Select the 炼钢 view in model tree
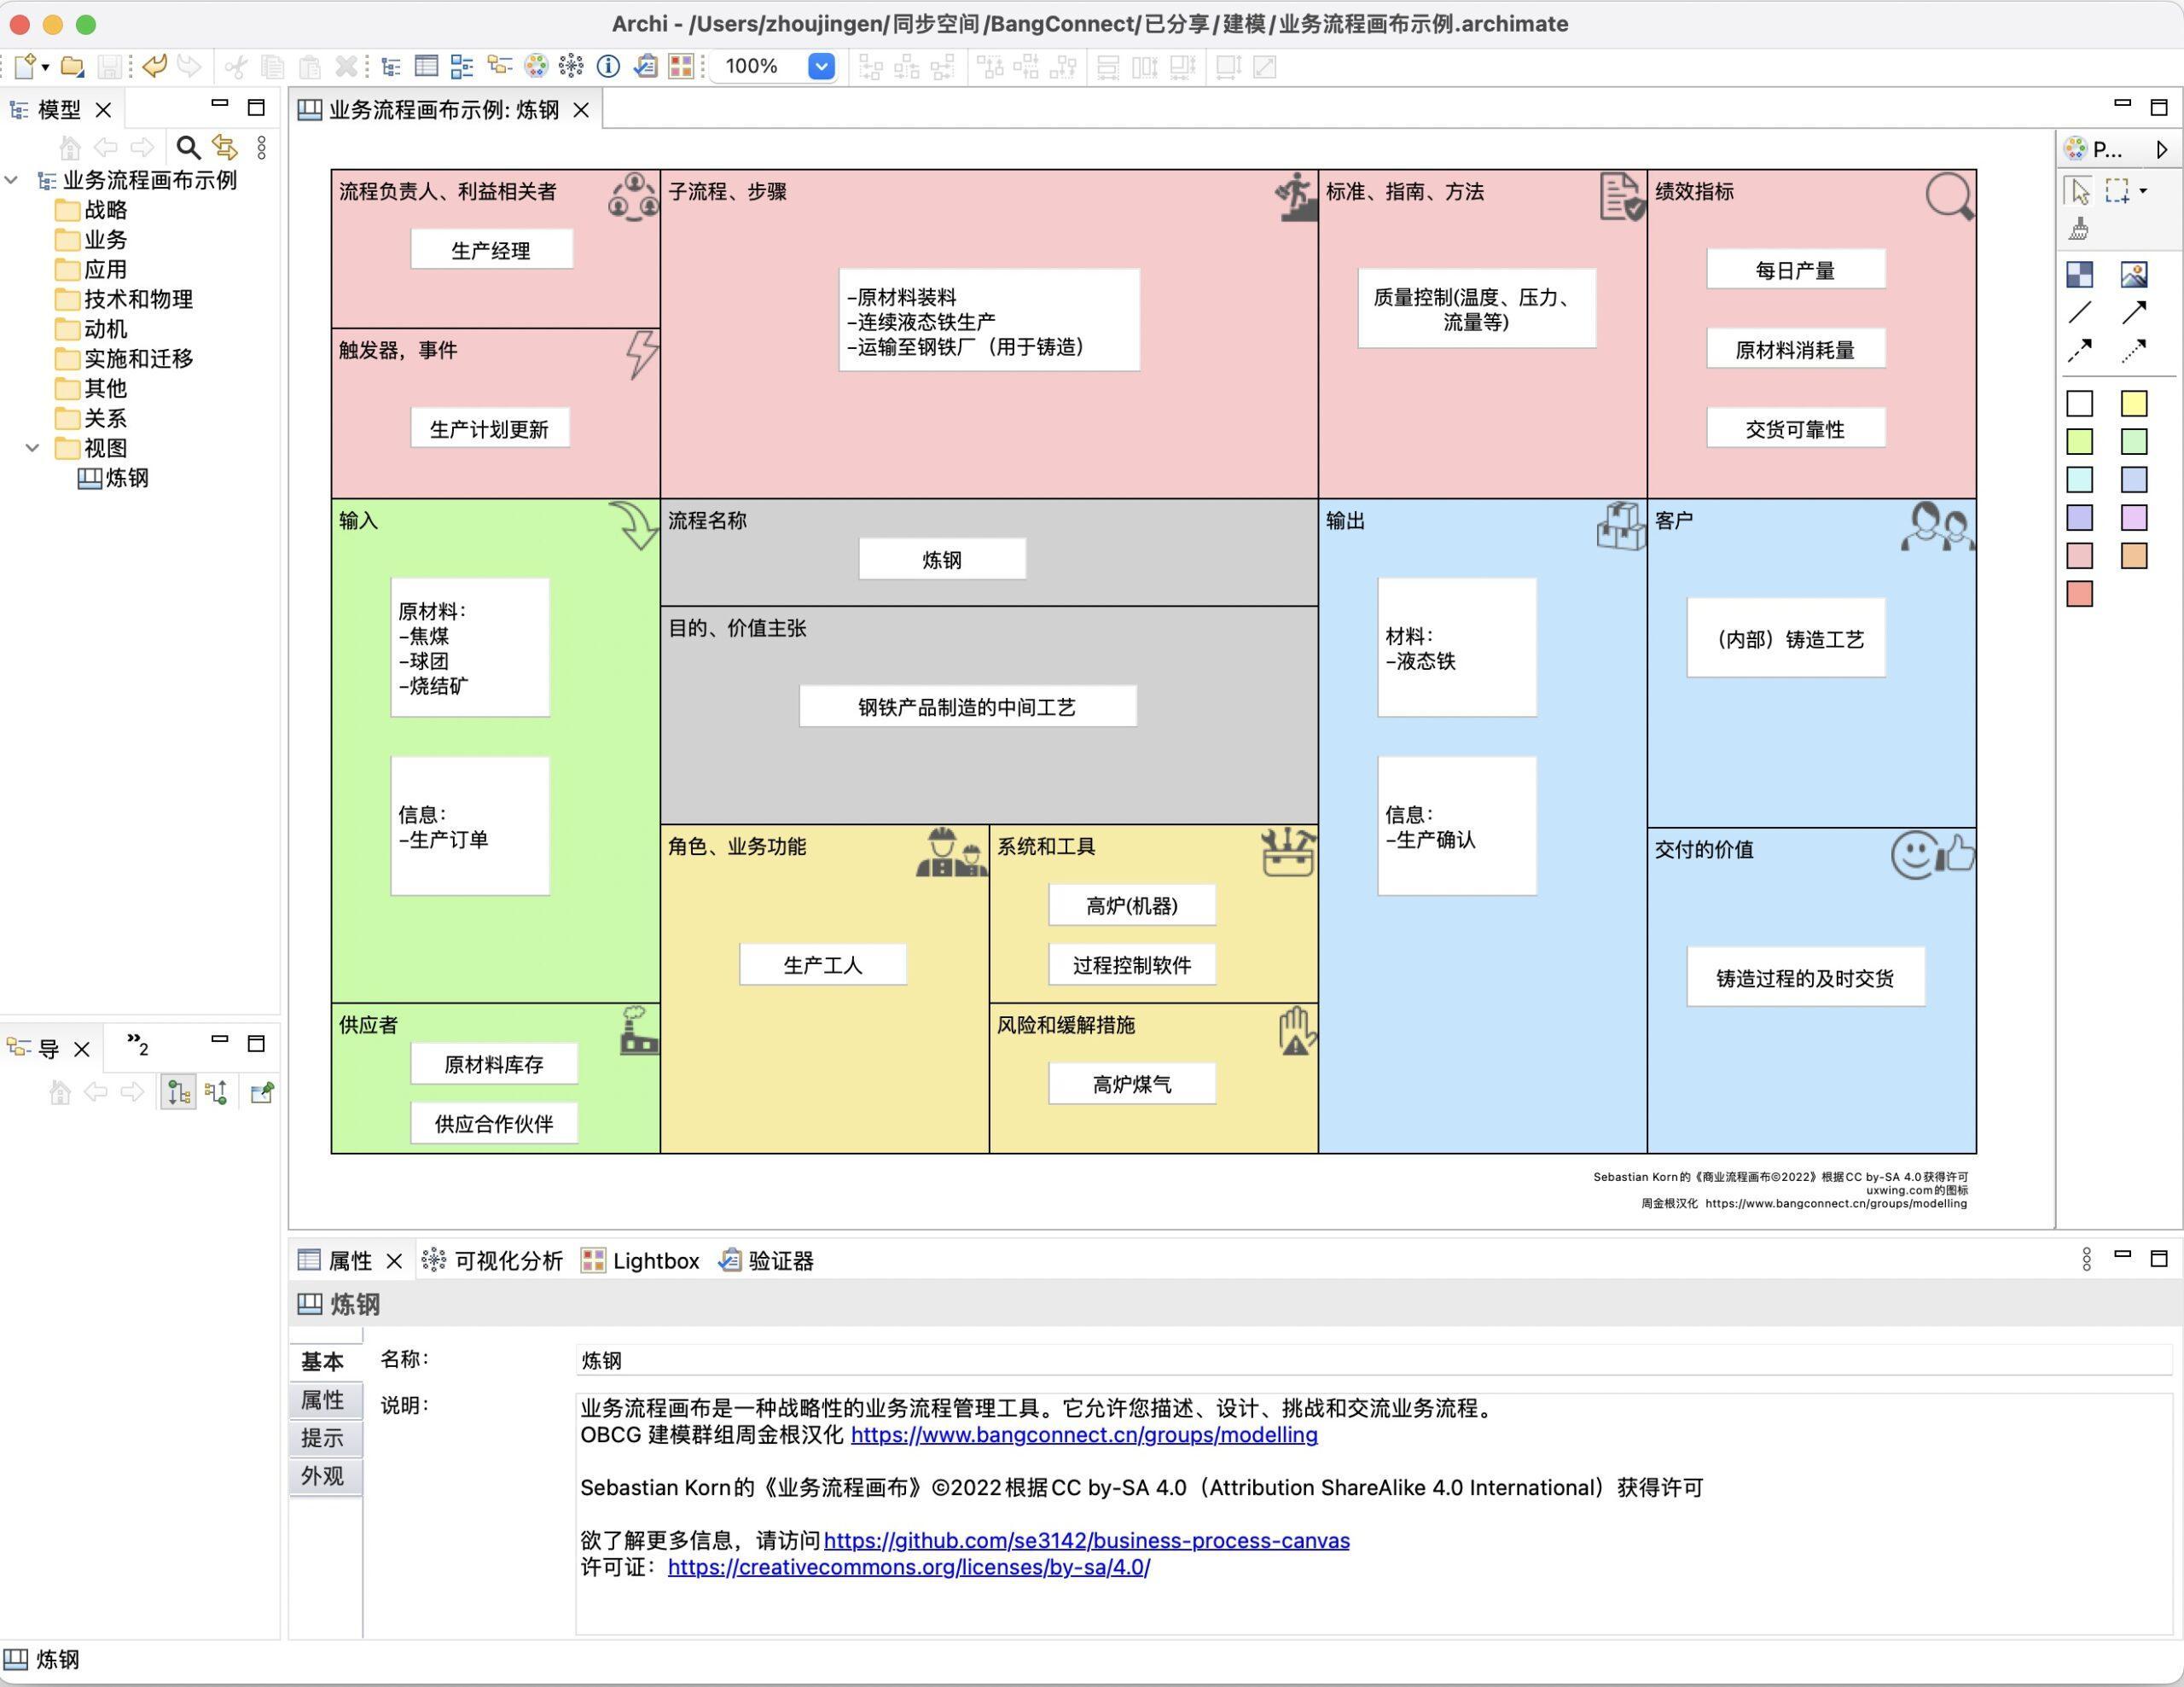The height and width of the screenshot is (1687, 2184). coord(113,478)
